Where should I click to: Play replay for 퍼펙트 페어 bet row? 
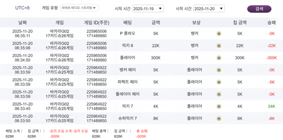pos(219,82)
